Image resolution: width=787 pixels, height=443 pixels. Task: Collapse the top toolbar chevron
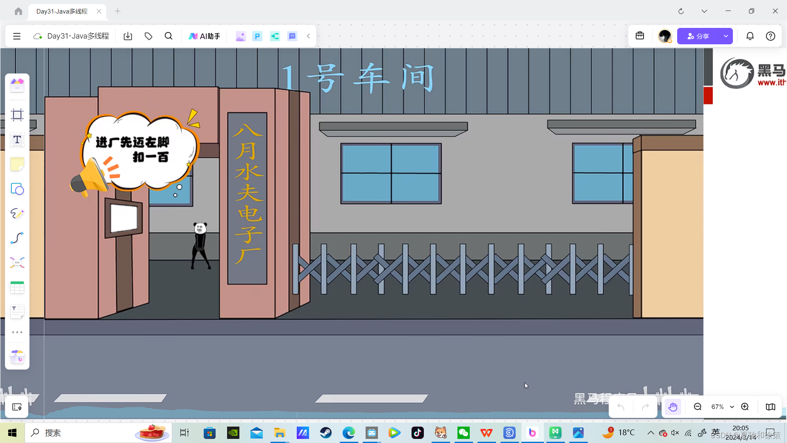(308, 36)
